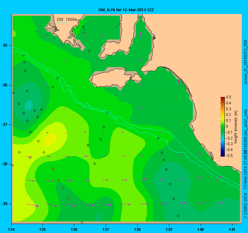This screenshot has width=248, height=233.
Task: Click the 134 longitude tick label
Action: 11,229
